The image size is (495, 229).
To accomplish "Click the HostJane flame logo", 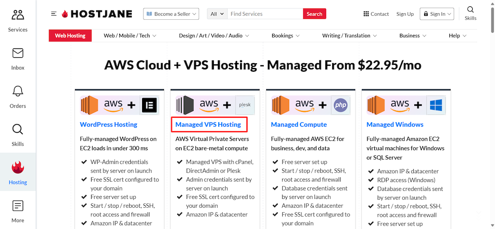I will [65, 14].
